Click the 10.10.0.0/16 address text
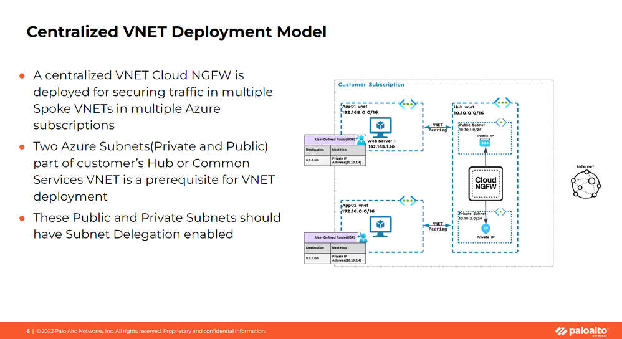622x339 pixels. pos(469,113)
